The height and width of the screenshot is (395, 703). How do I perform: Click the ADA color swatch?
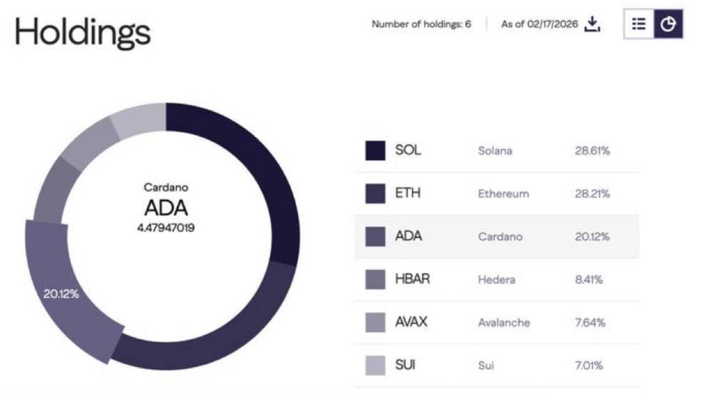[375, 236]
